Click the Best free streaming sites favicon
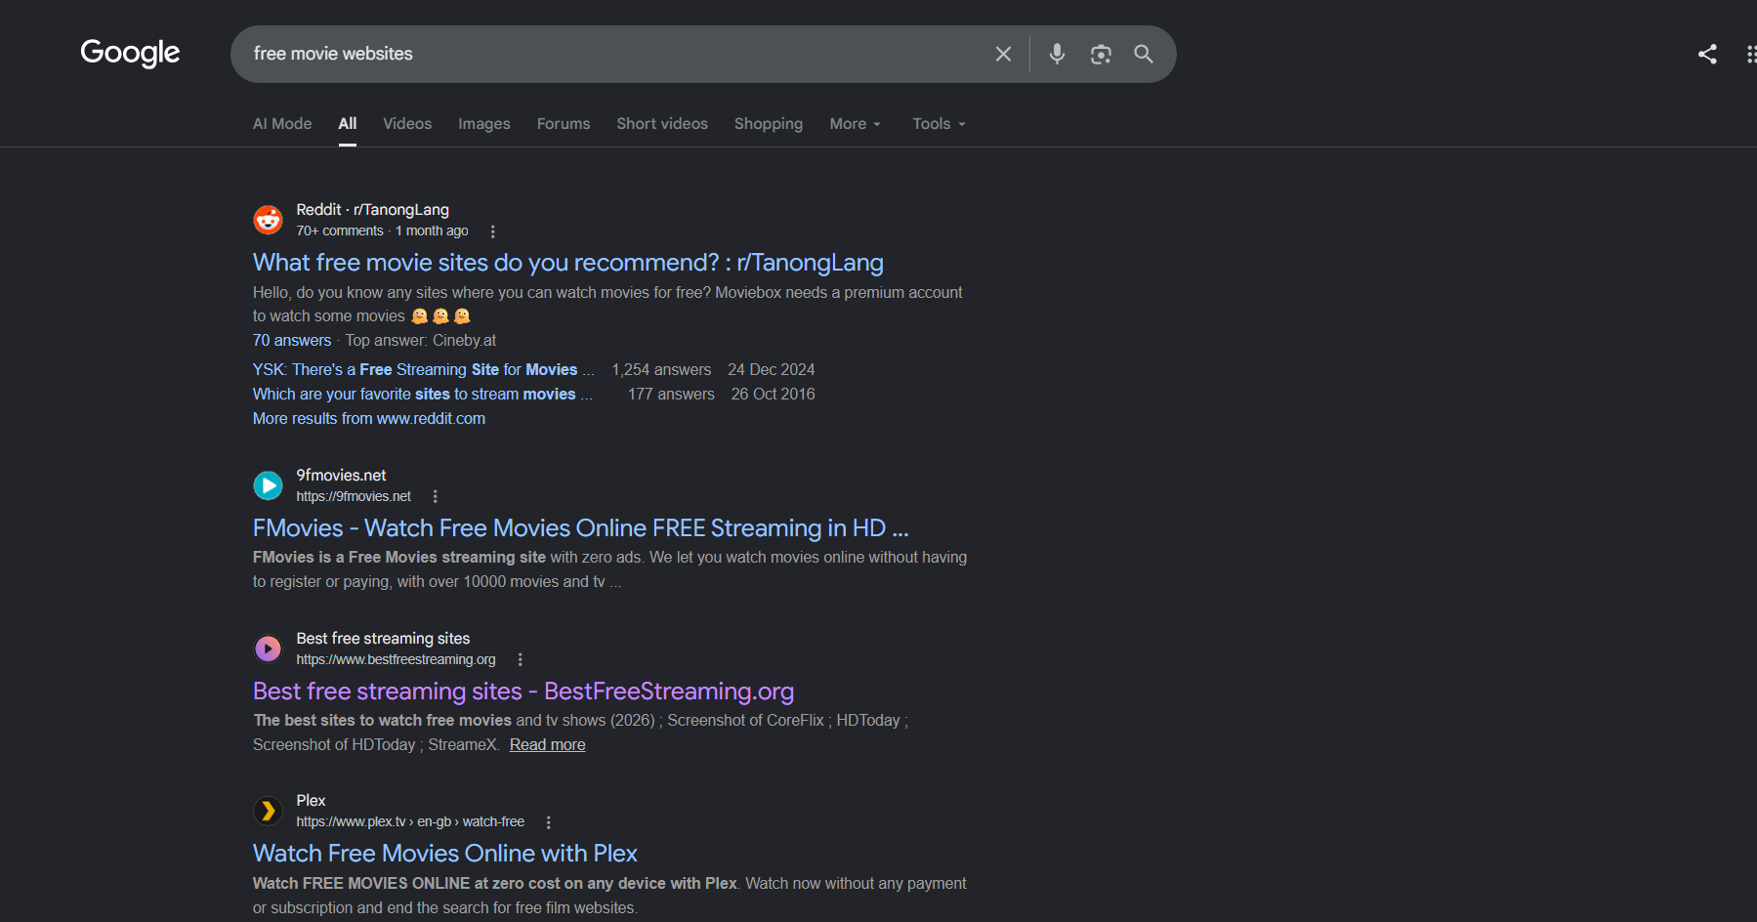 pos(268,649)
